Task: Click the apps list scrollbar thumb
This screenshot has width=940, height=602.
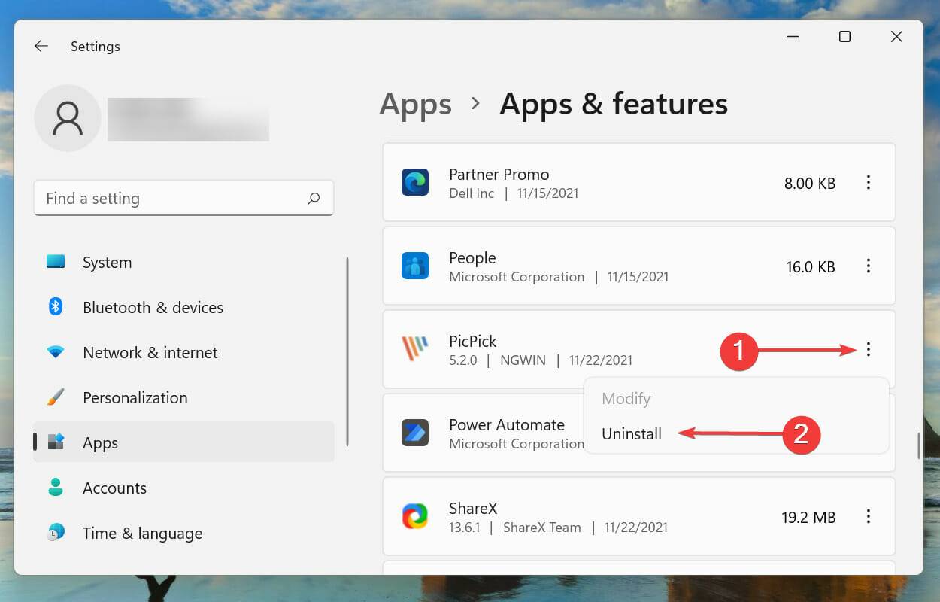Action: click(x=918, y=446)
